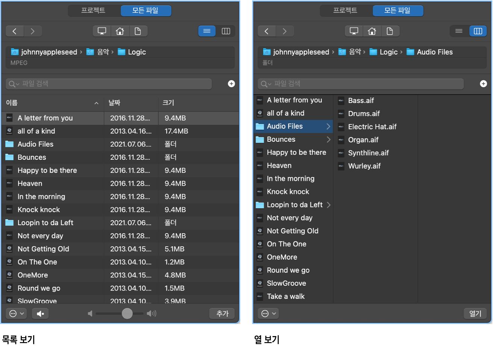The width and height of the screenshot is (493, 350).
Task: Go to johnnyappleseed in list view path
Action: 44,52
